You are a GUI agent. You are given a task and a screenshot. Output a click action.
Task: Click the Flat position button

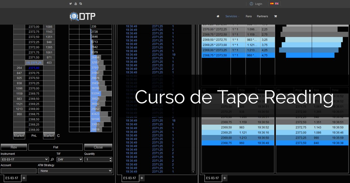[x=55, y=147]
